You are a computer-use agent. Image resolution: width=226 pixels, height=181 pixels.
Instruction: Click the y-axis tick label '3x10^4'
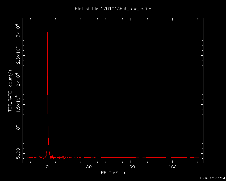click(x=18, y=31)
